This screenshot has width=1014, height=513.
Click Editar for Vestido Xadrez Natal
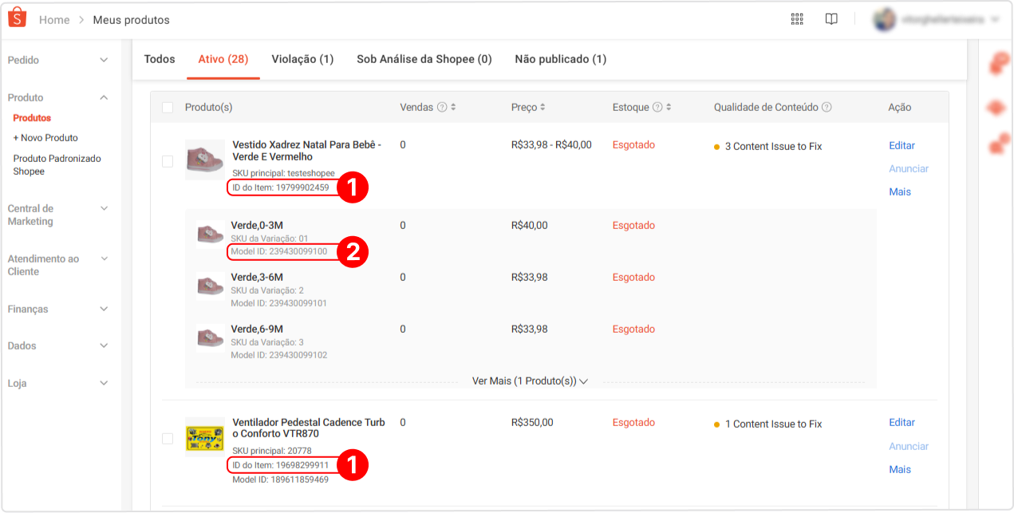(x=902, y=146)
